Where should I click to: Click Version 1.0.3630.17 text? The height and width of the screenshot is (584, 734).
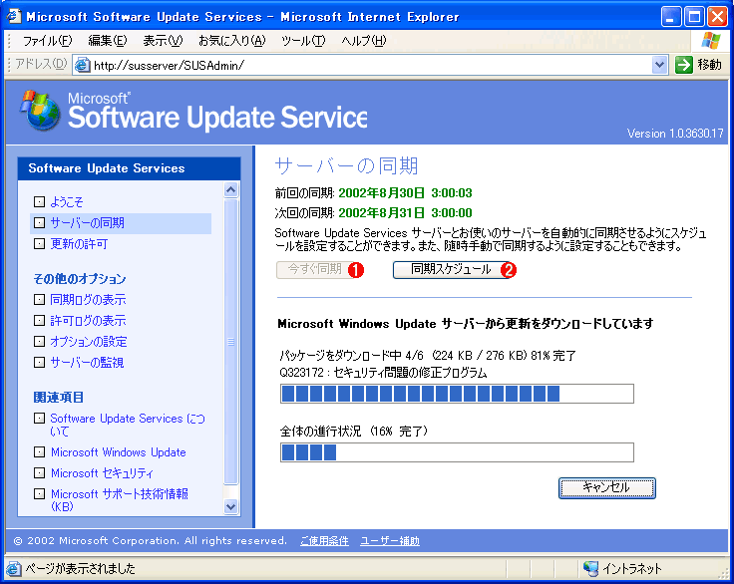(x=675, y=134)
